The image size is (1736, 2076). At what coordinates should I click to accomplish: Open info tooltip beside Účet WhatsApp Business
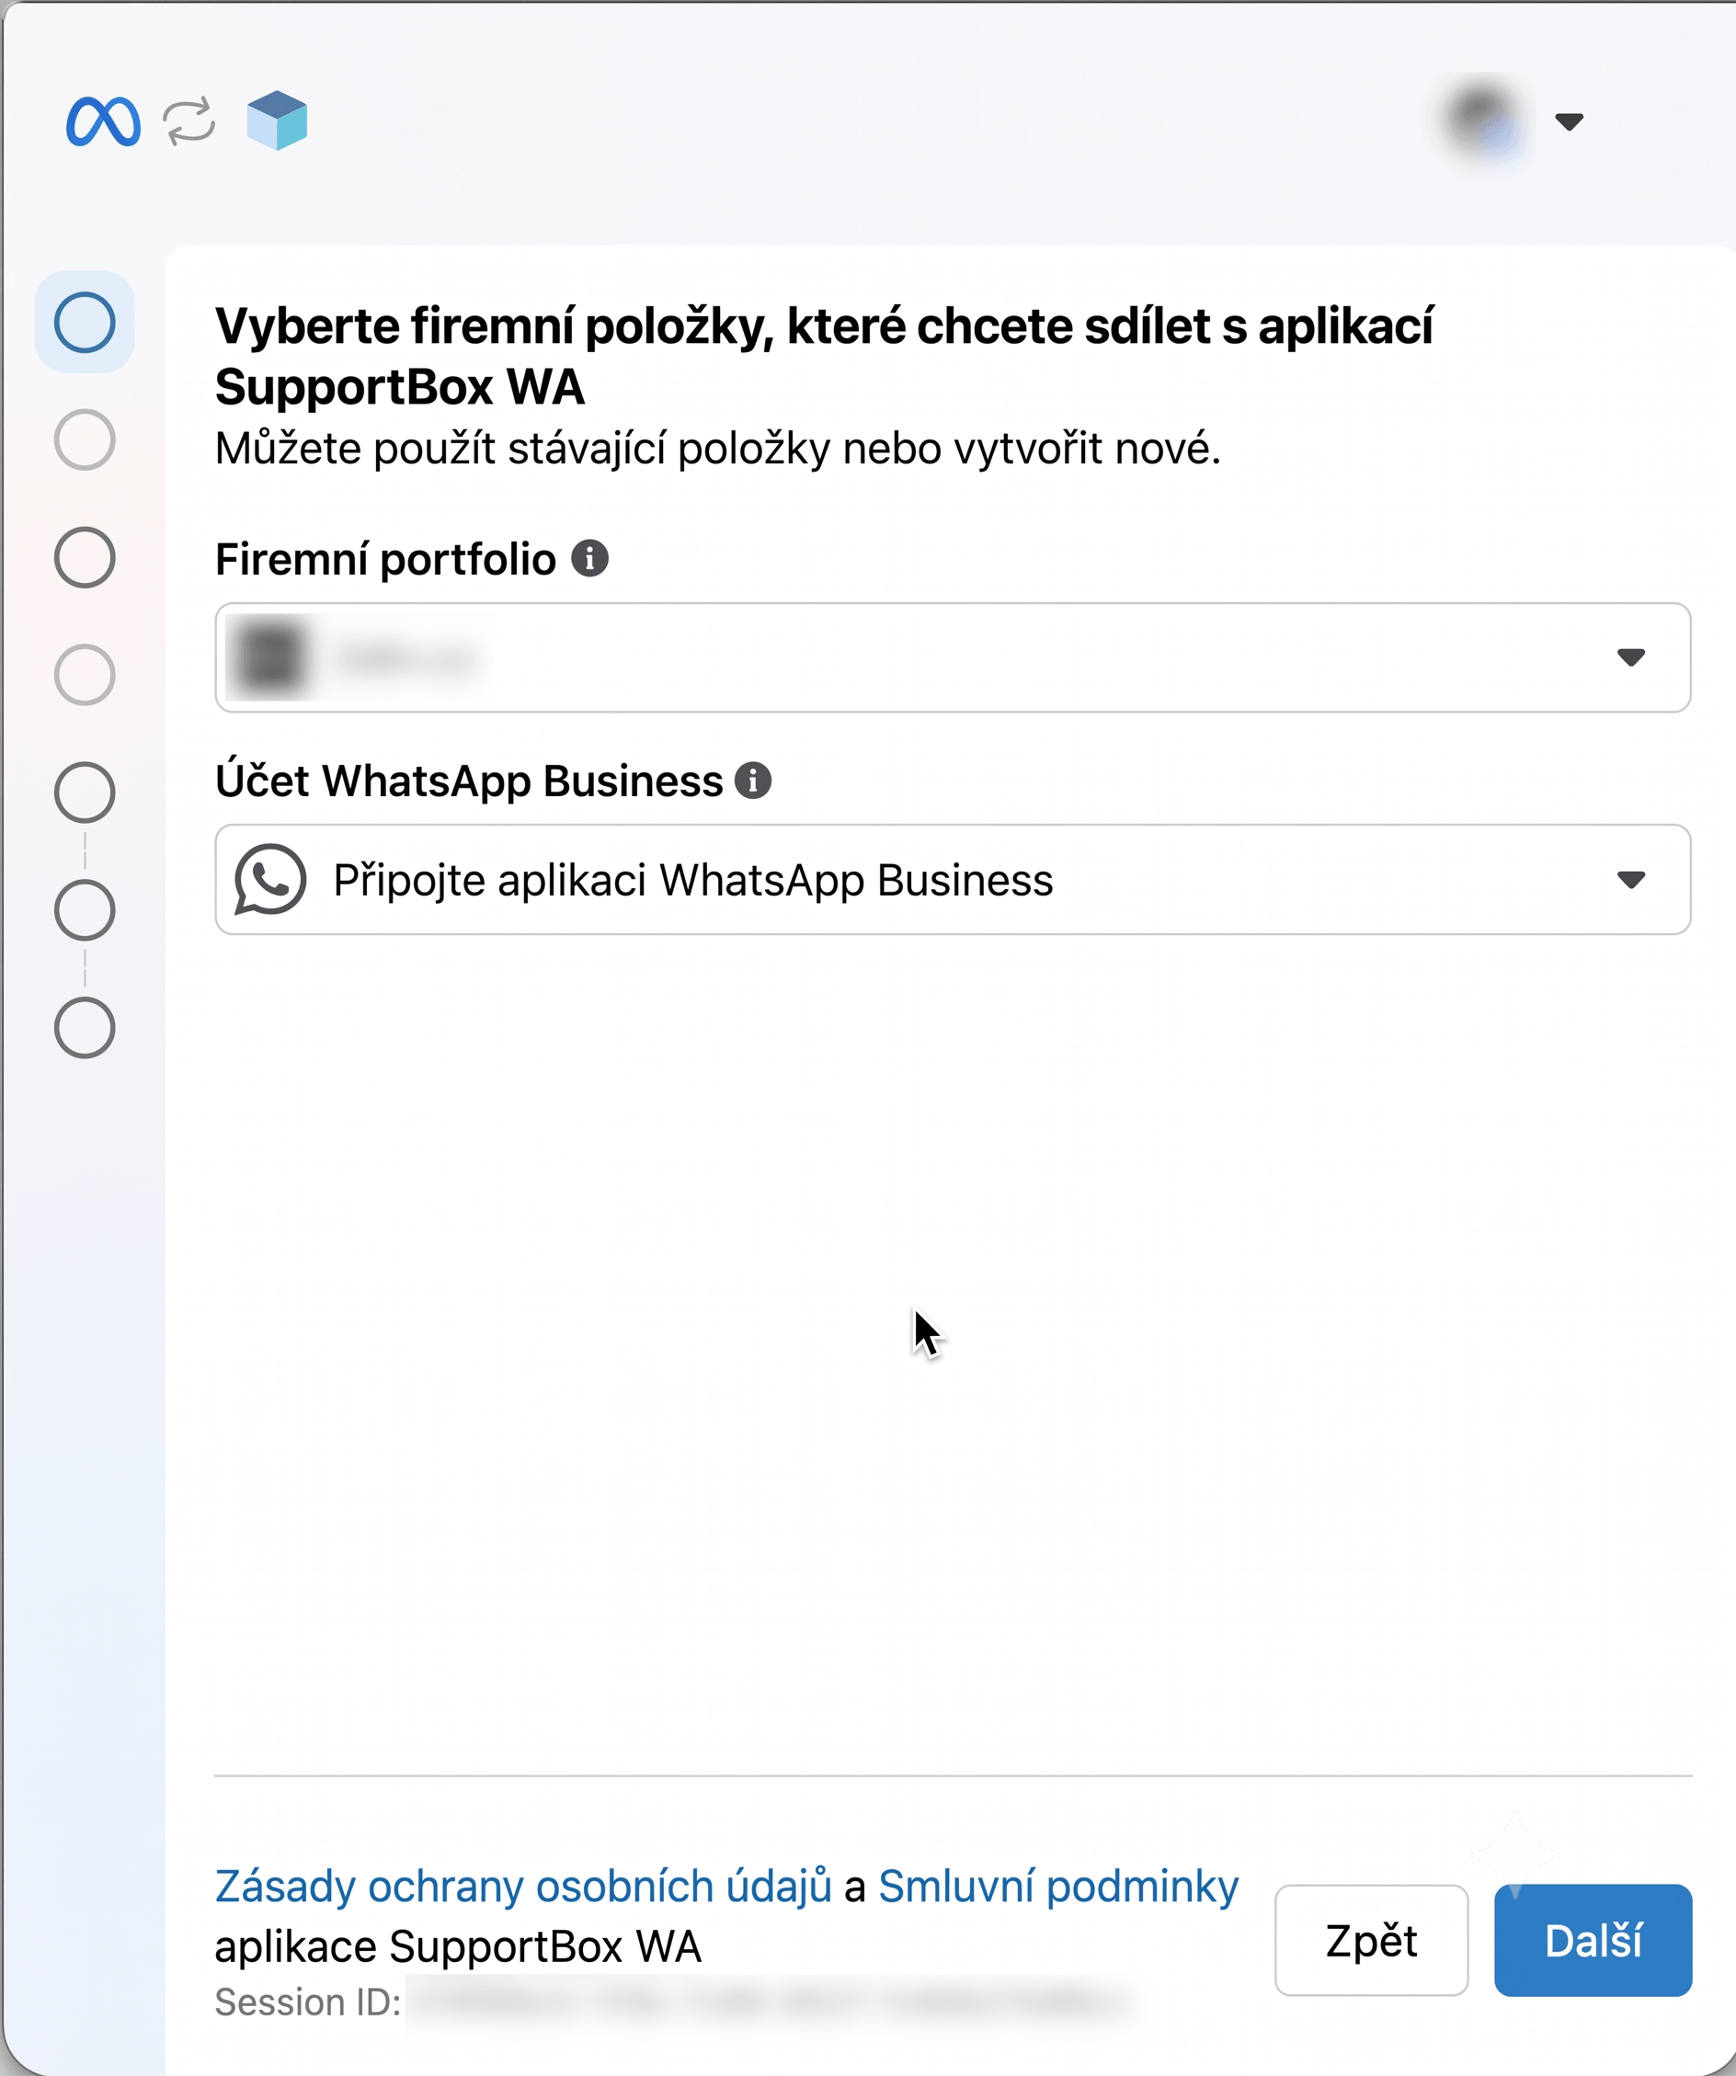[x=753, y=781]
